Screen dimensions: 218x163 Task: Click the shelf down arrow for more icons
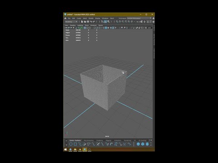tap(151, 145)
